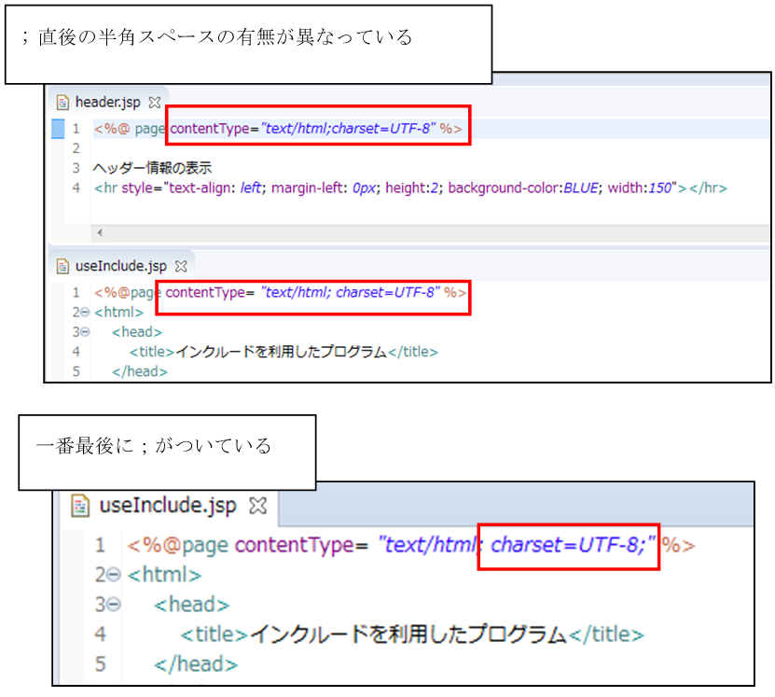Click the hr style line in header.jsp

click(410, 188)
